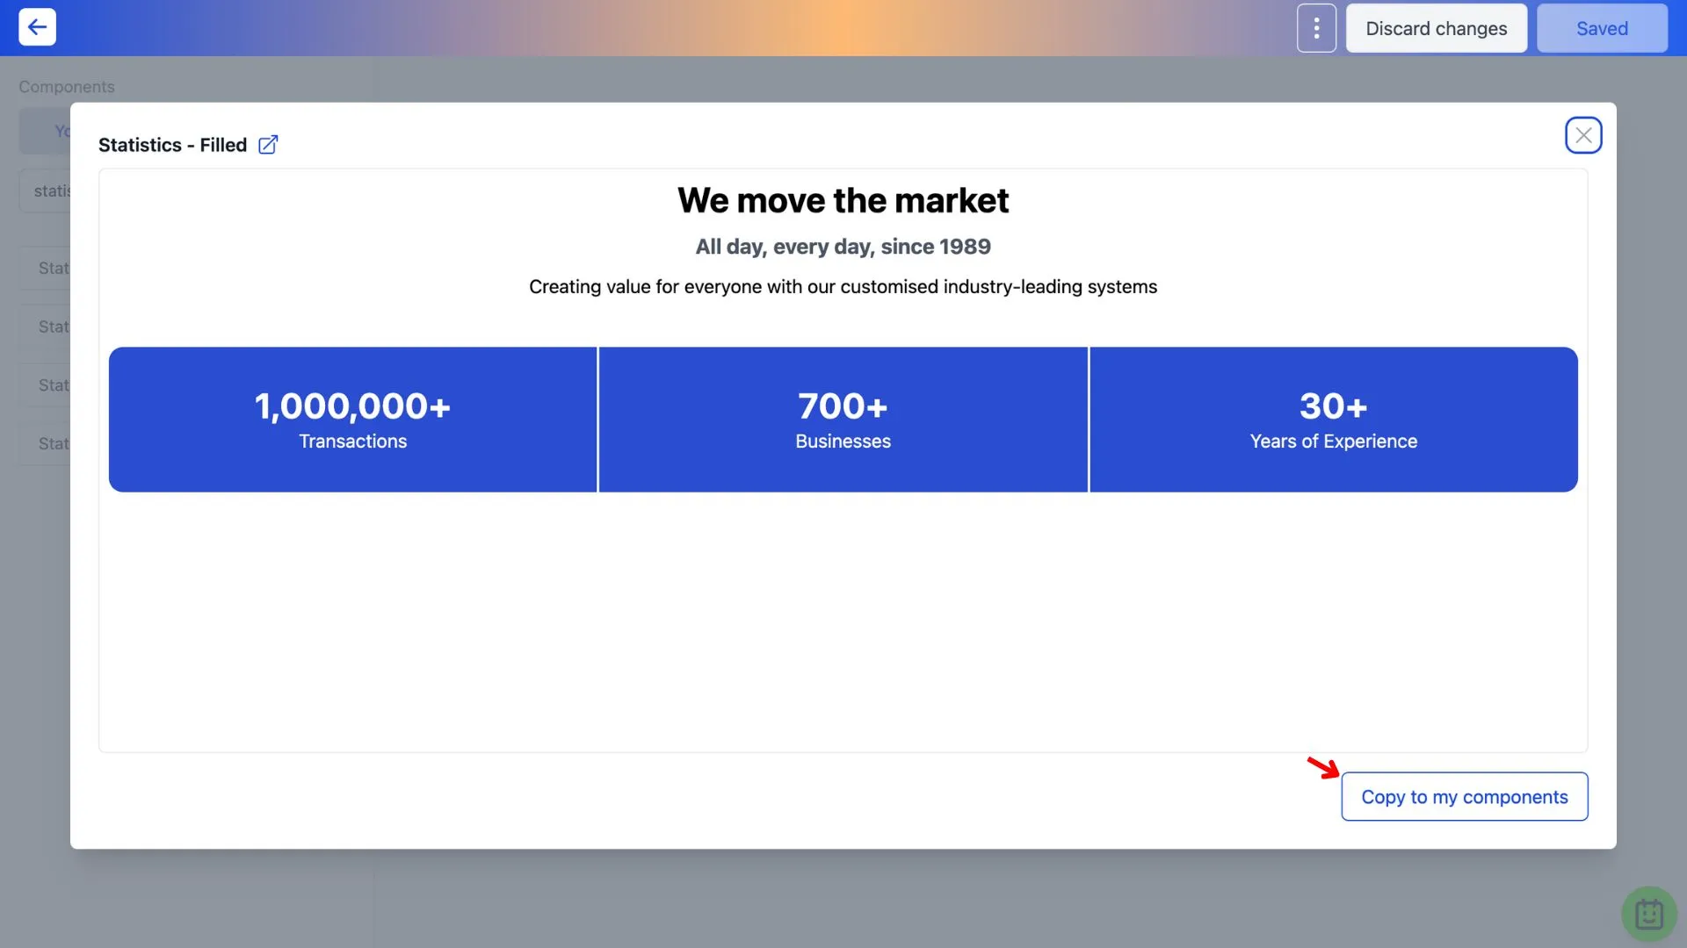Click the chat/support widget icon
Viewport: 1687px width, 948px height.
(x=1647, y=913)
